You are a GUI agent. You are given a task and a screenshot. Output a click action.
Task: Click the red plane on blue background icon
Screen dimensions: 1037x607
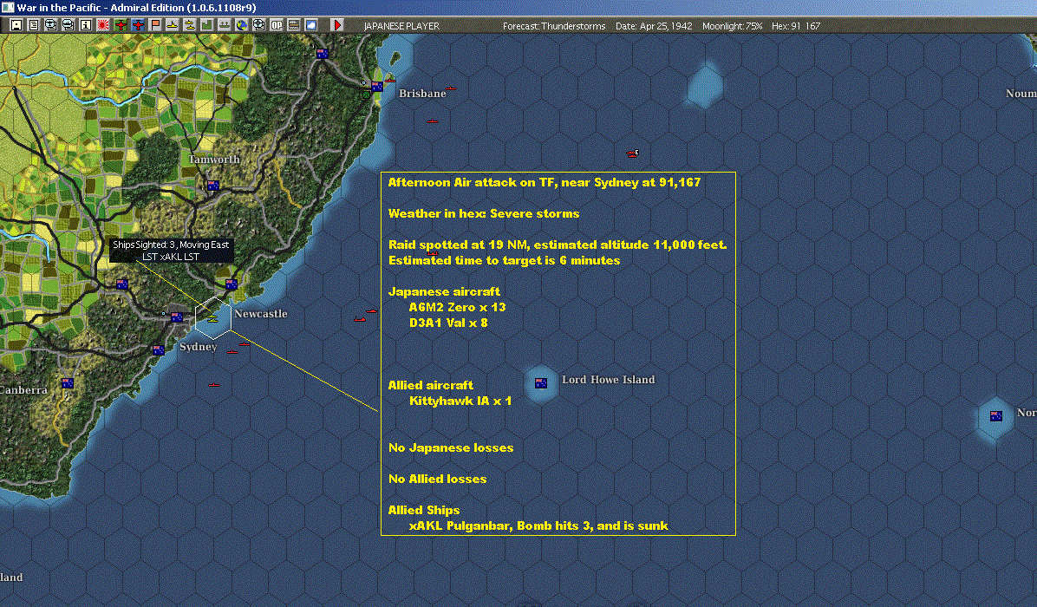click(138, 25)
